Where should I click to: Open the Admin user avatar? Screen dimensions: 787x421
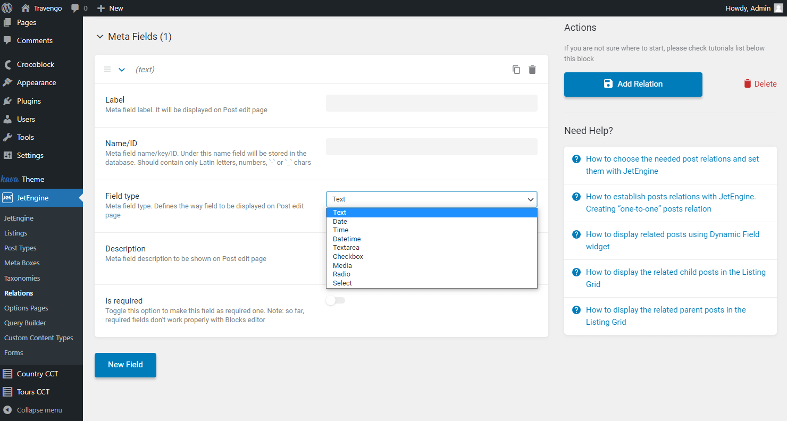pos(778,8)
